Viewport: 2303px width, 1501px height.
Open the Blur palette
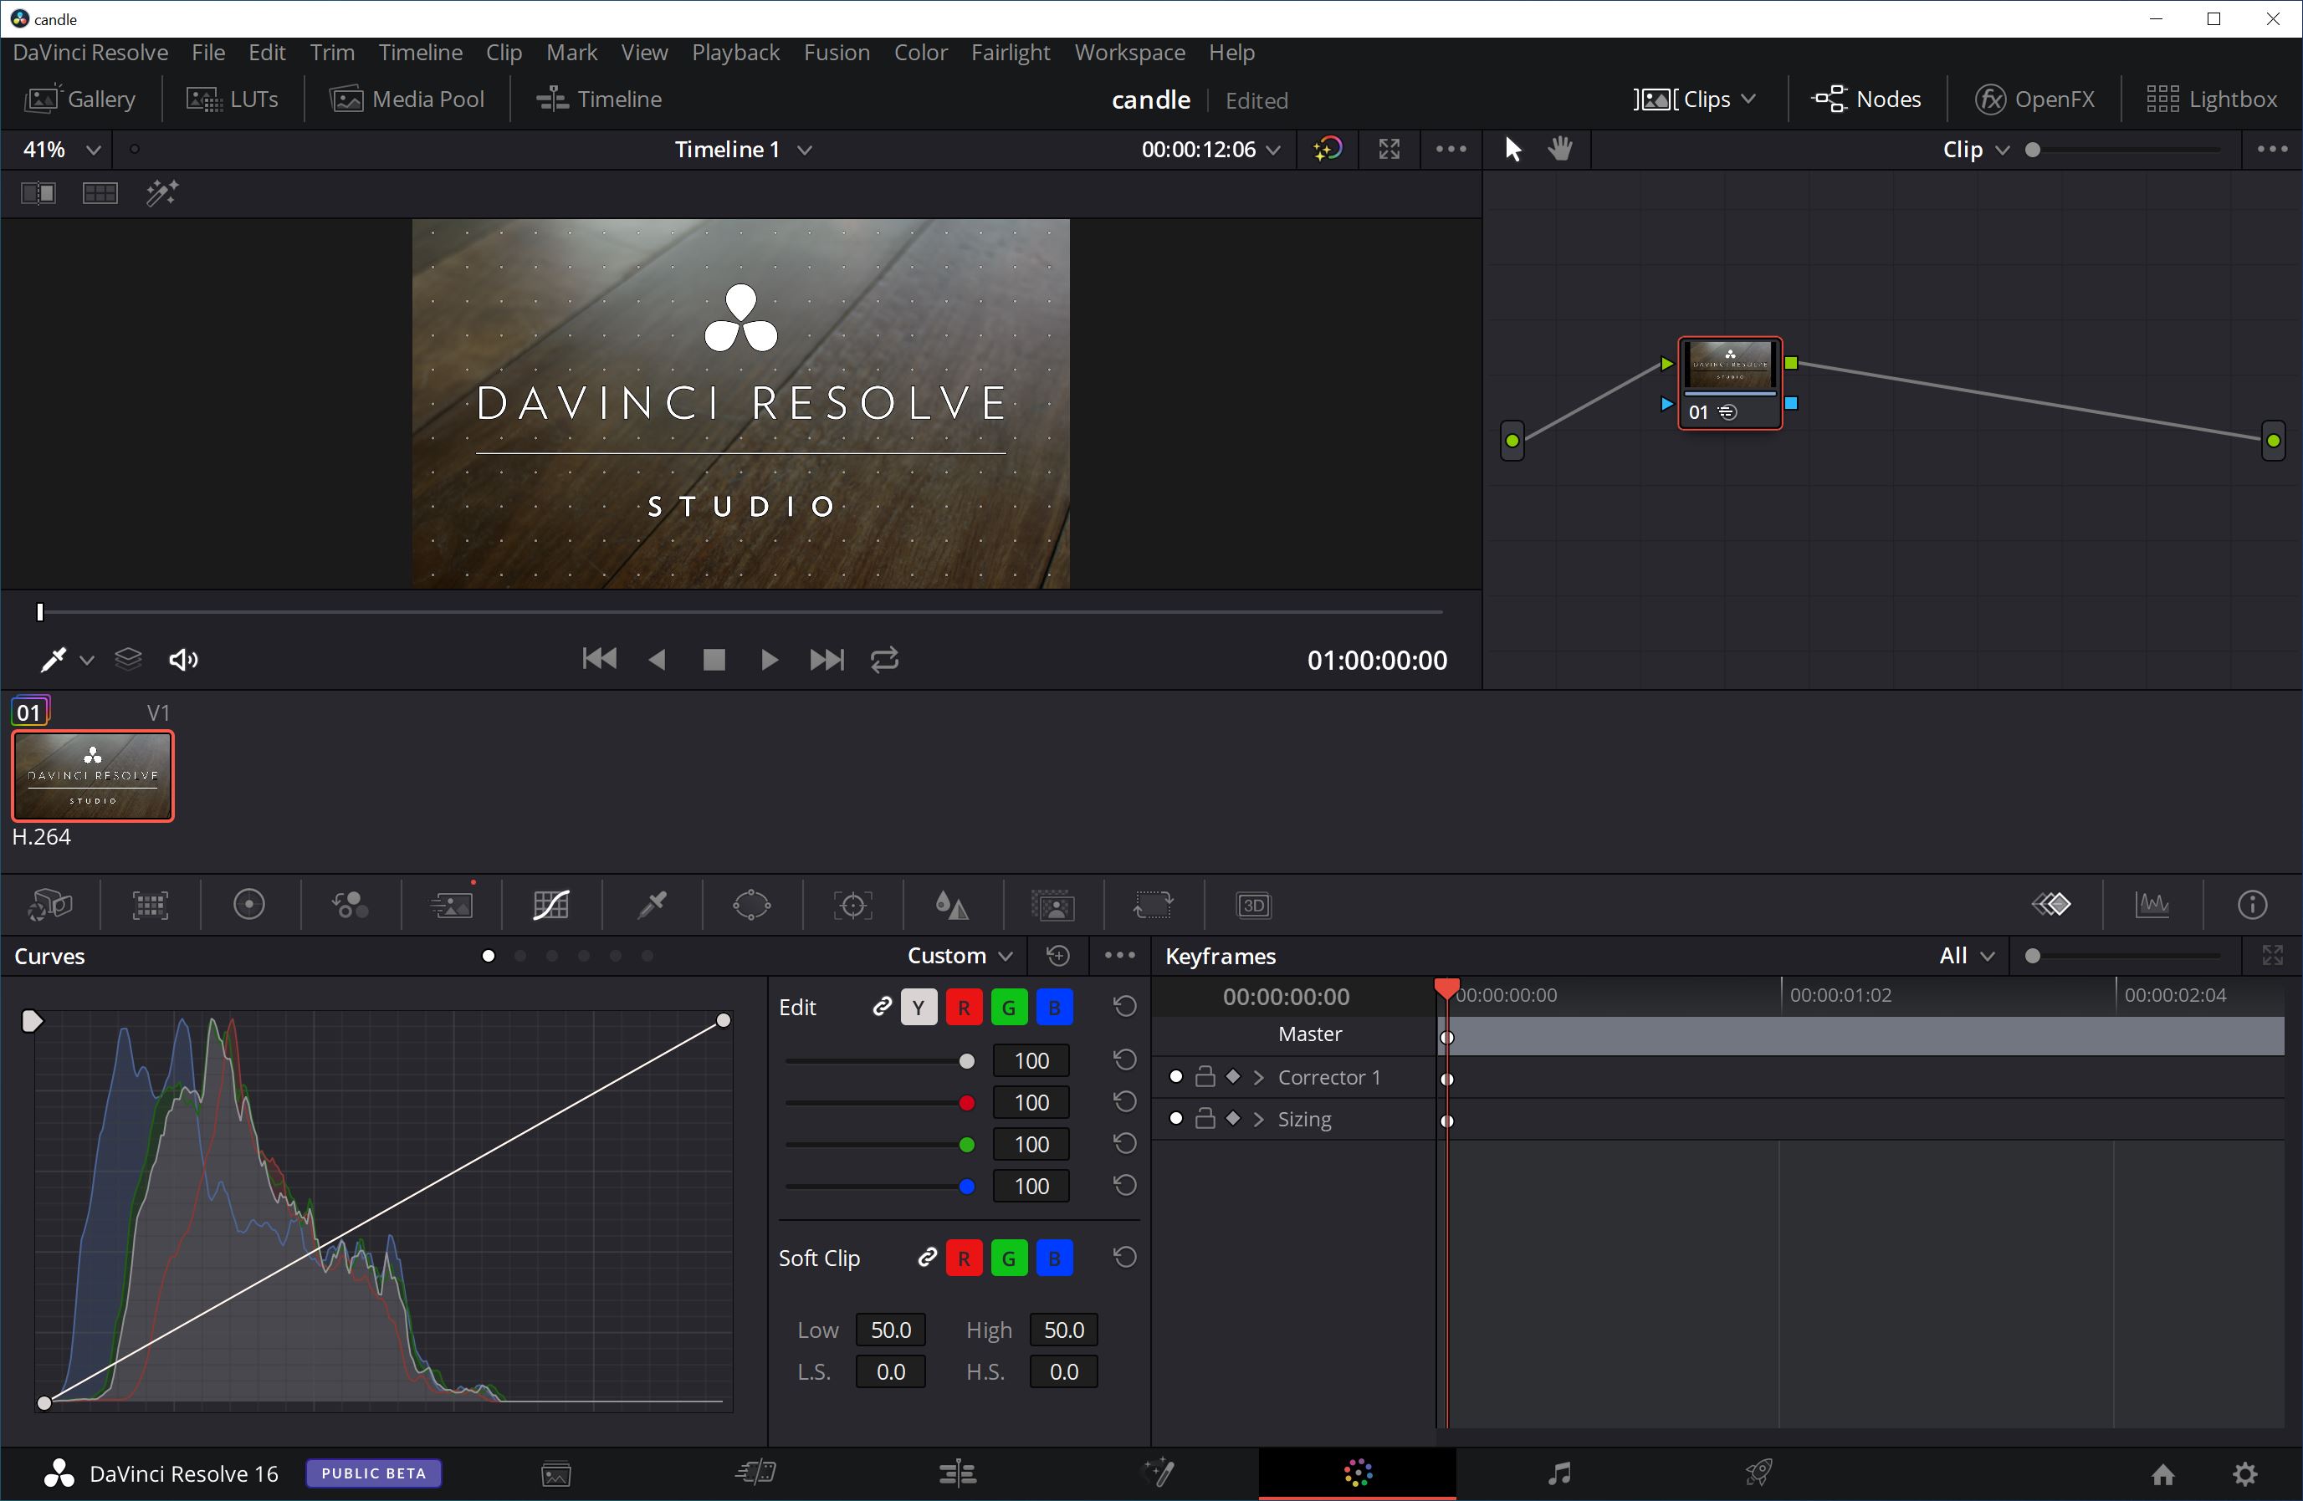pyautogui.click(x=952, y=906)
